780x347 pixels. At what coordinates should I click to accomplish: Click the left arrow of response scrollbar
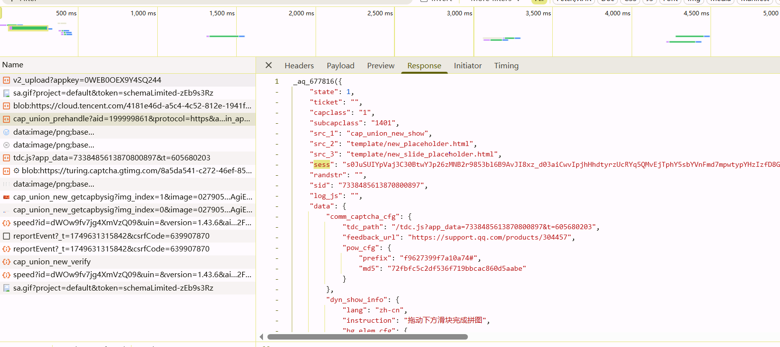click(261, 337)
